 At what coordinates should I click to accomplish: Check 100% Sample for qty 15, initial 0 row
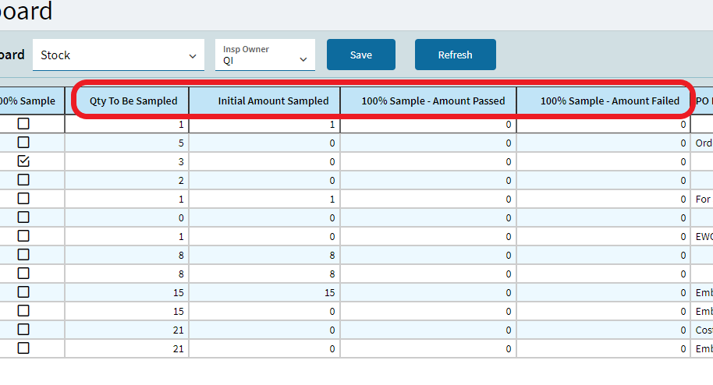coord(23,310)
